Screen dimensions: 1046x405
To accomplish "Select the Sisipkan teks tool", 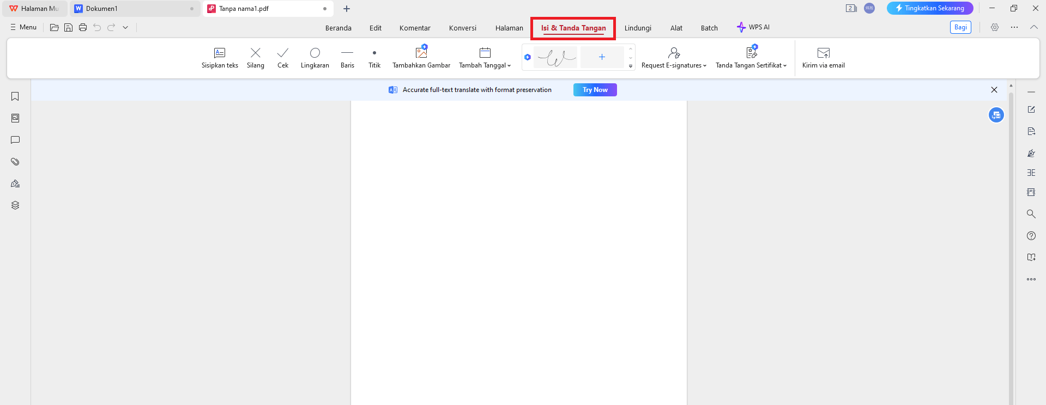I will 220,58.
